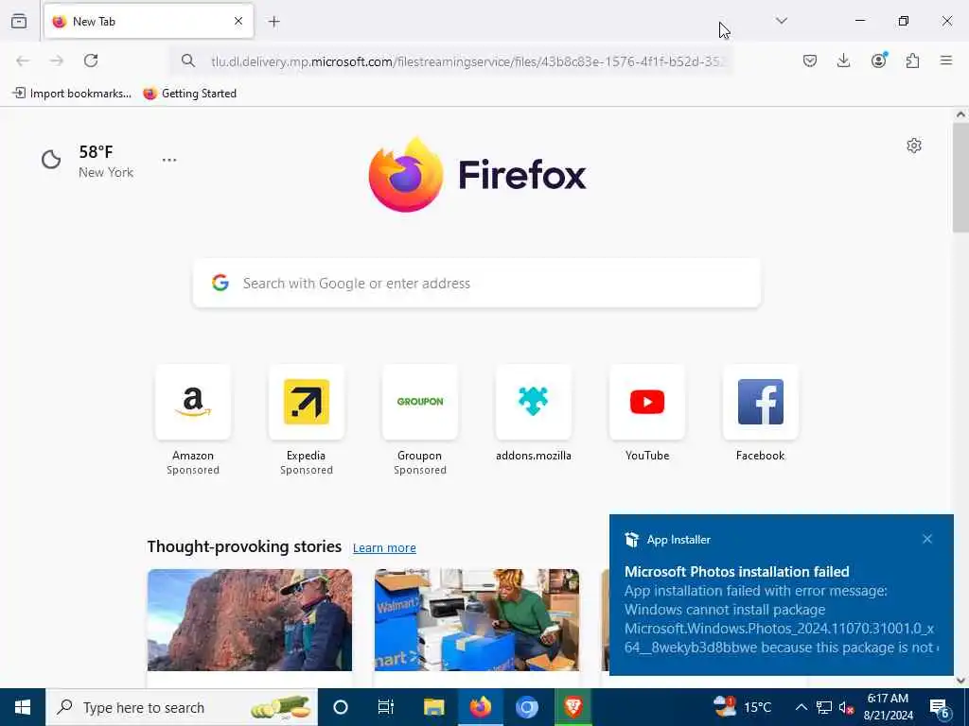Viewport: 969px width, 726px height.
Task: Click the page vertical scrollbar thumb
Action: (960, 178)
